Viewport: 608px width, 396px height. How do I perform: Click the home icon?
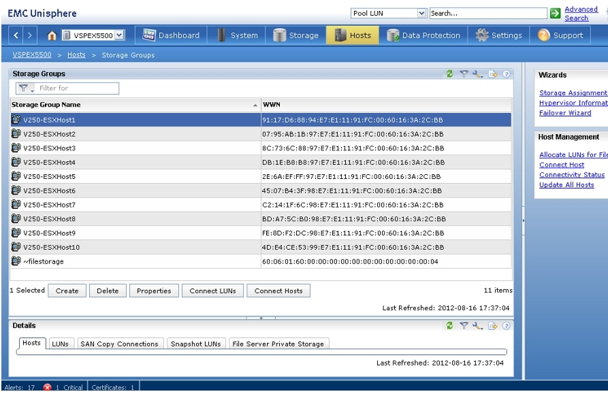pos(52,35)
